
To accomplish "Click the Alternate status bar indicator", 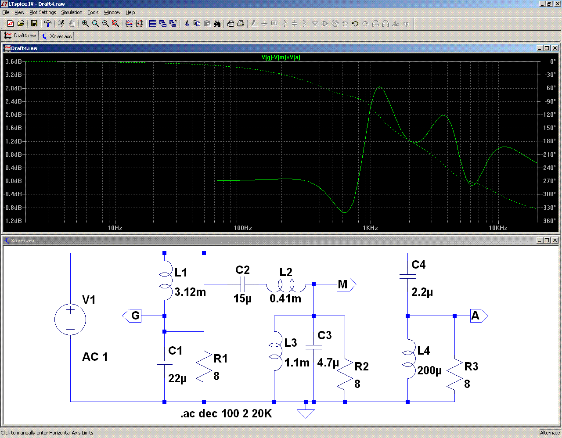I will click(x=550, y=433).
